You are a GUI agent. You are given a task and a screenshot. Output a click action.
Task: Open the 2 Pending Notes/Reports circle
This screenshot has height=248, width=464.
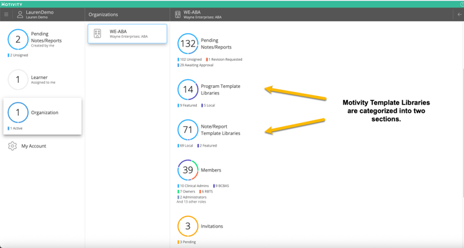click(x=18, y=39)
